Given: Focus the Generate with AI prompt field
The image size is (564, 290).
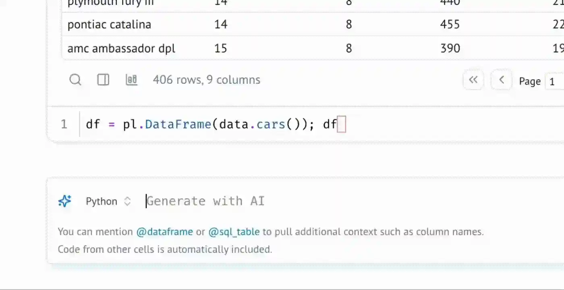Looking at the screenshot, I should pos(282,201).
